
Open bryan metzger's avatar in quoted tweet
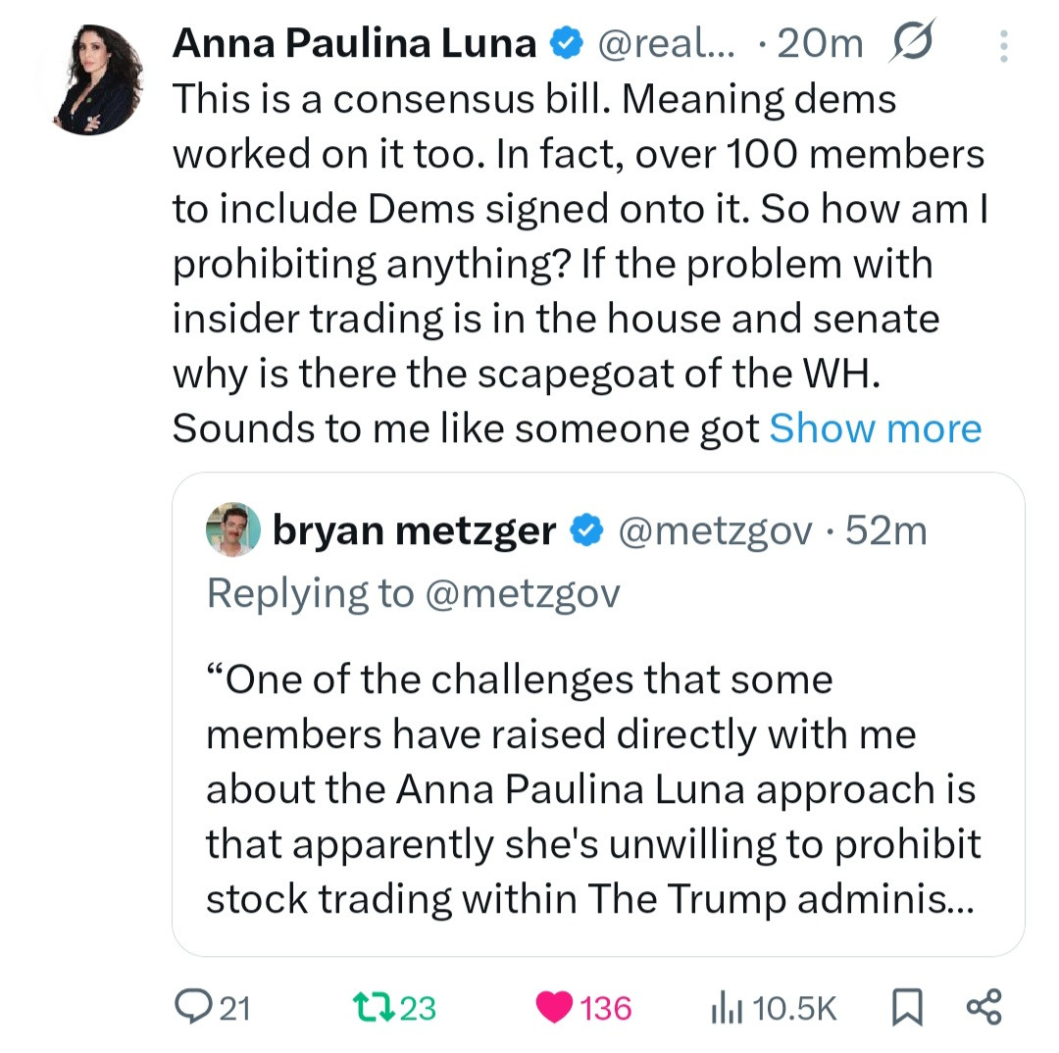point(232,530)
